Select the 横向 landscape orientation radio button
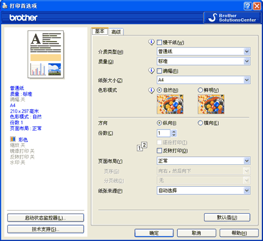The width and height of the screenshot is (263, 241). [200, 123]
